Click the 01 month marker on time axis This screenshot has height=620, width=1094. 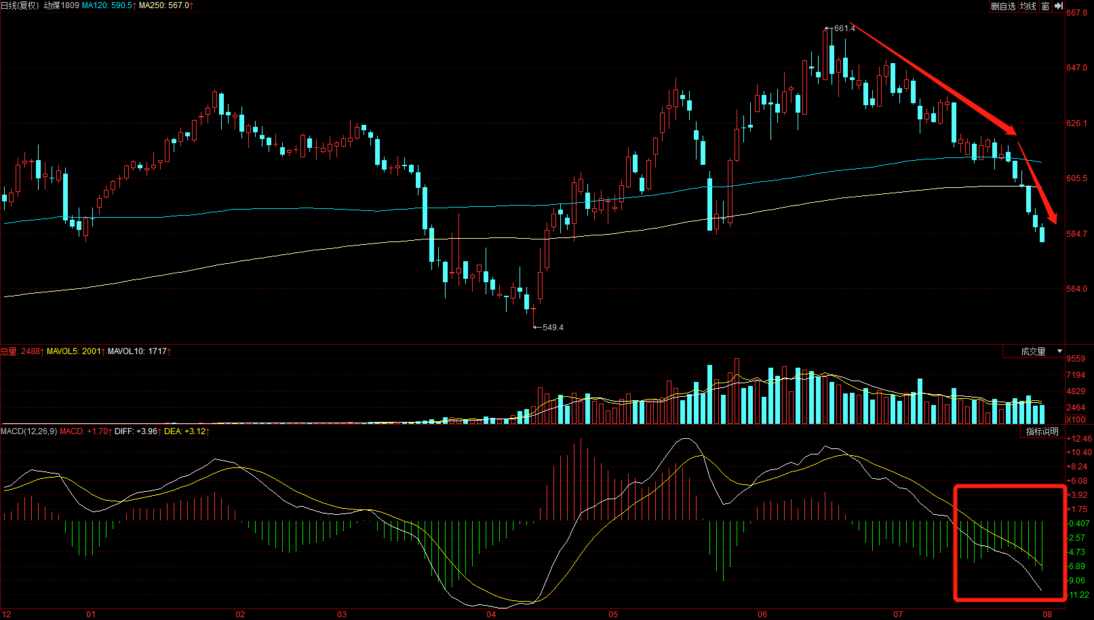click(90, 615)
